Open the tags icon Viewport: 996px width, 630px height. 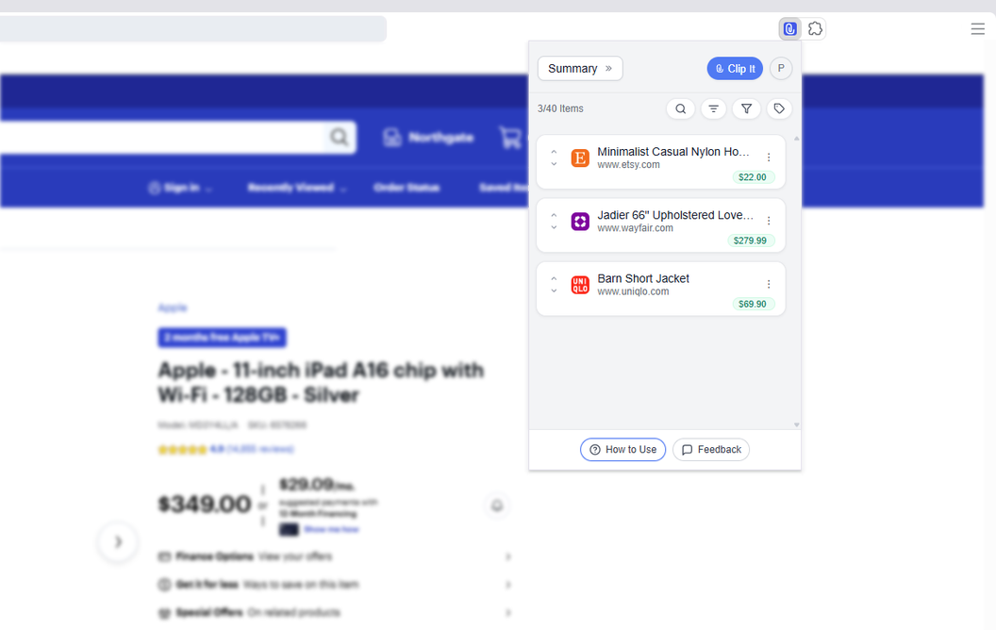click(x=779, y=108)
